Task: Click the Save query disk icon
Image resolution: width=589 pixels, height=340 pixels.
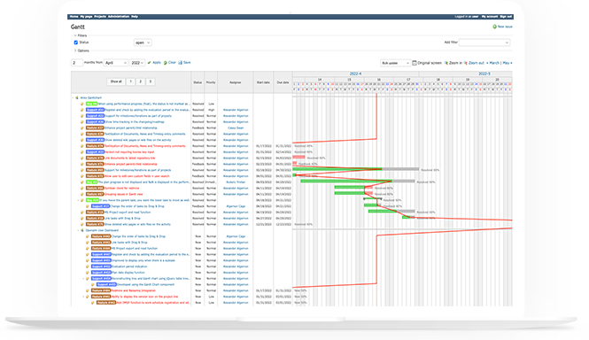Action: pyautogui.click(x=181, y=63)
